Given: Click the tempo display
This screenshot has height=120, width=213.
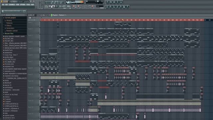Looking at the screenshot, I should coord(62,6).
